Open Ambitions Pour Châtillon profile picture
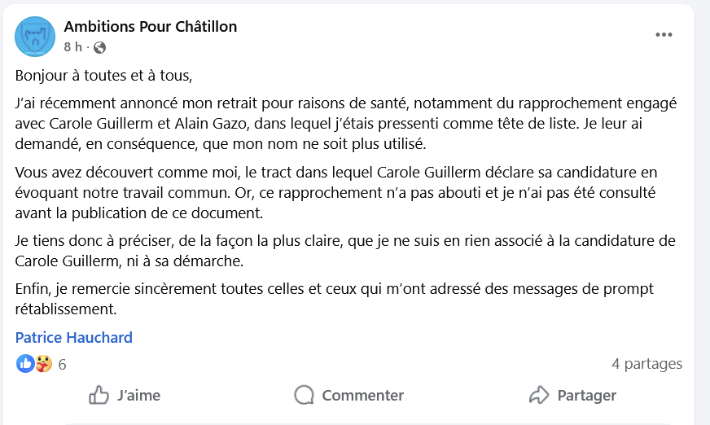The image size is (710, 425). click(x=35, y=37)
